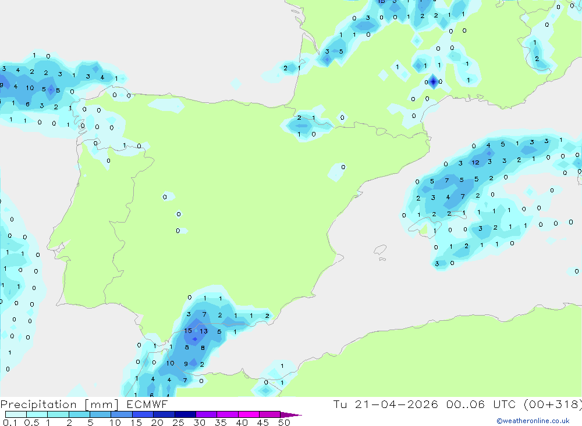Select the 45–50 mm legend color swatch

(x=269, y=414)
